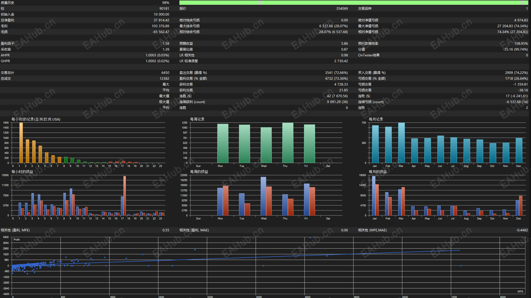Click the 盈利因子 value 1.58
Screen dimensions: 531x298
(166, 44)
